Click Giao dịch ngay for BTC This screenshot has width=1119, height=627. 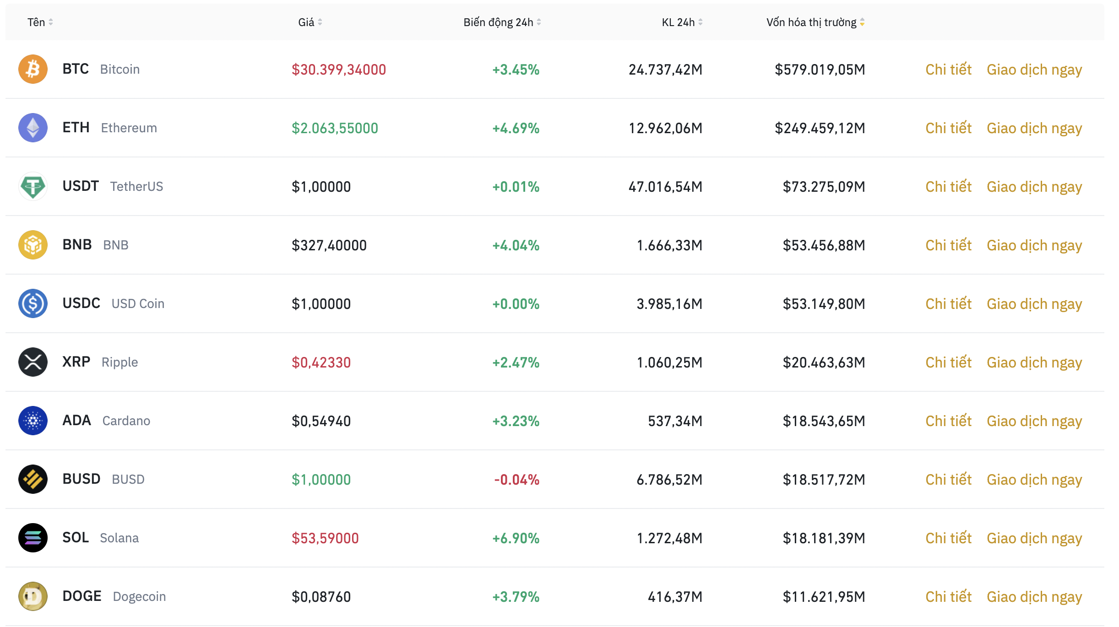point(1034,70)
